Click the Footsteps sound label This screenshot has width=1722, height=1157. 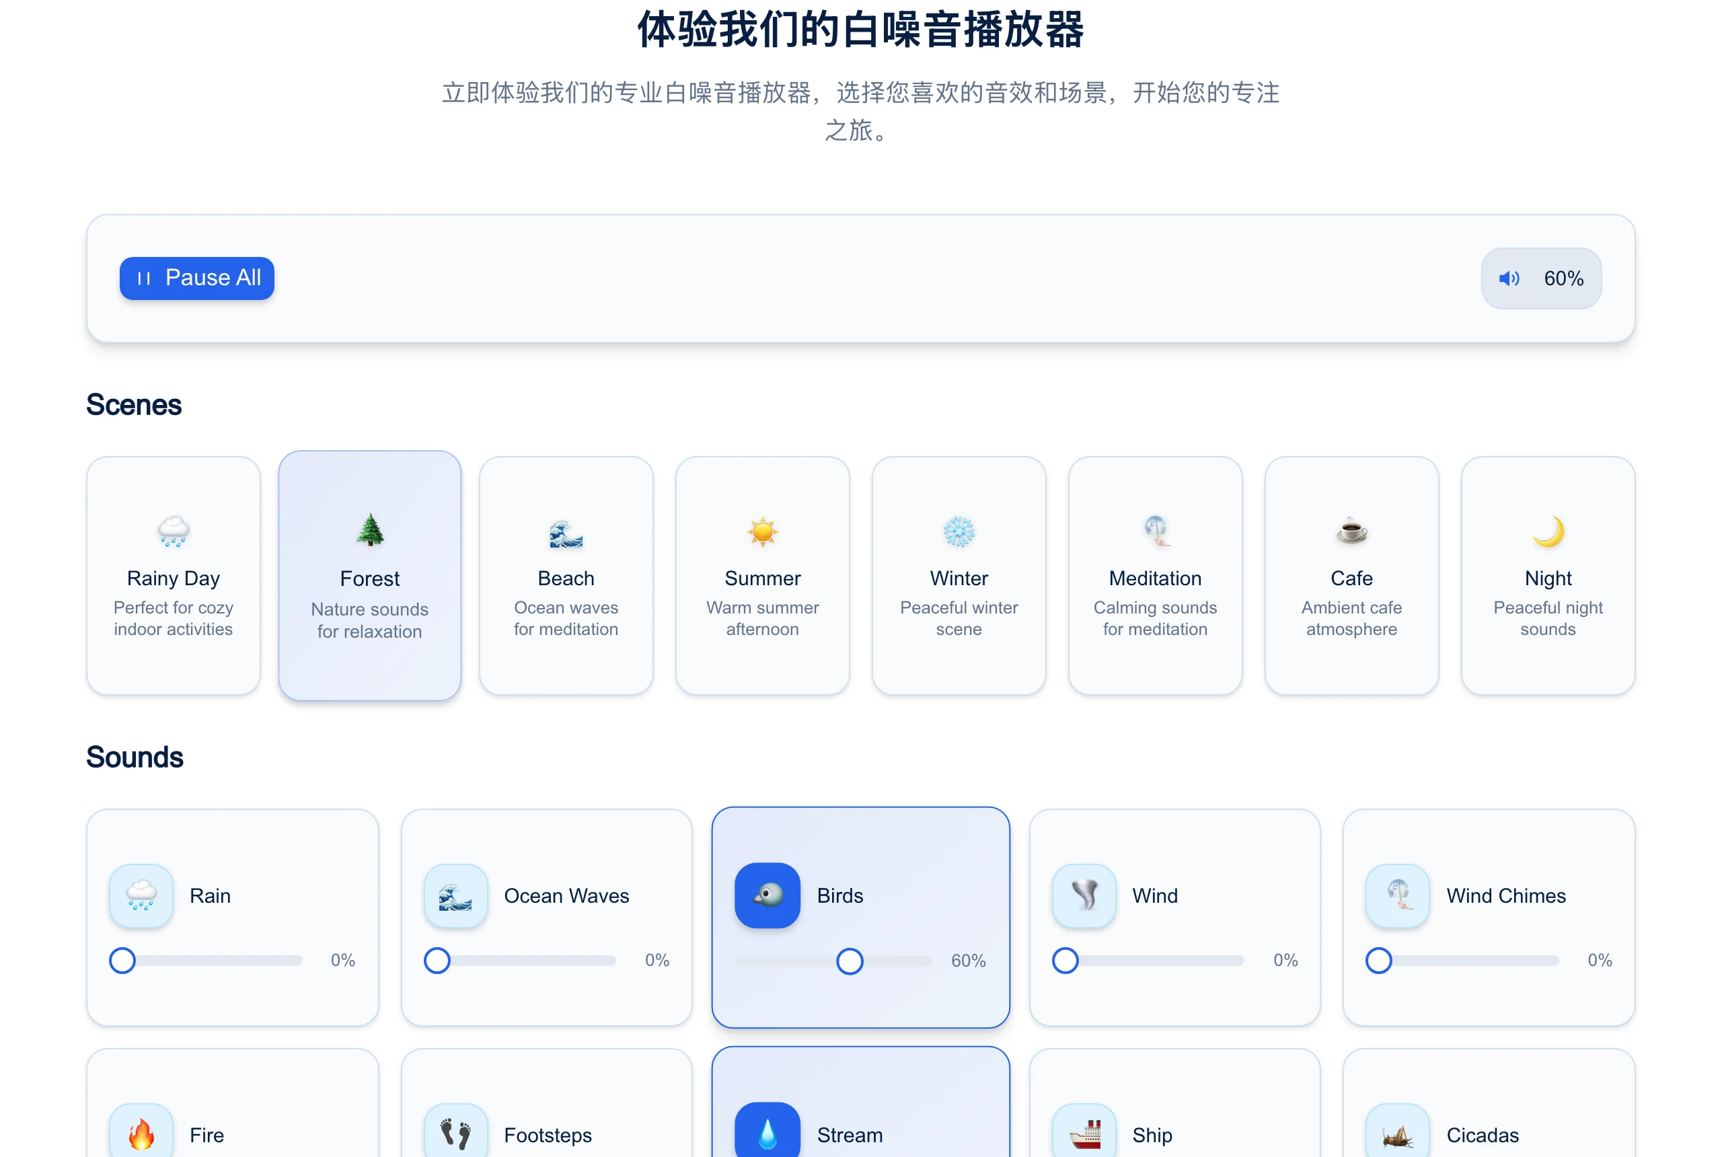[x=548, y=1135]
